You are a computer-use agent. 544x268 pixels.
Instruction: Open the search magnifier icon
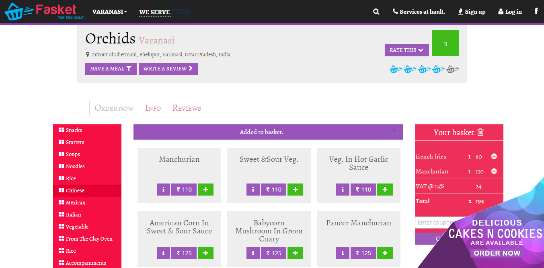click(376, 12)
